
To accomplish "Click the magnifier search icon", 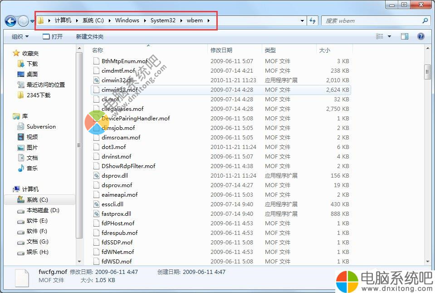I will (425, 20).
